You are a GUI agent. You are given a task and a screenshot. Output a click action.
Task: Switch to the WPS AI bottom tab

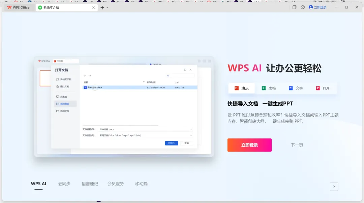coord(38,184)
